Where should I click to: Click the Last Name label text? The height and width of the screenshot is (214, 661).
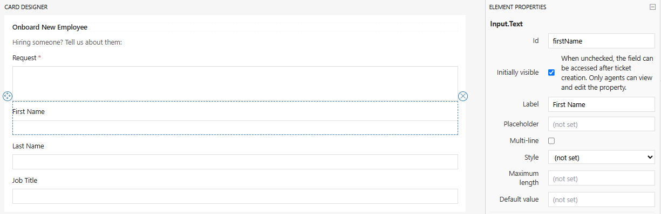click(28, 146)
